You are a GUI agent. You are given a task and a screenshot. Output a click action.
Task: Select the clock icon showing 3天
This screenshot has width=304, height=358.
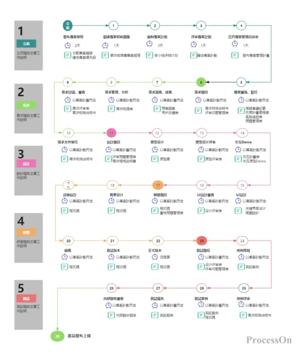point(150,45)
